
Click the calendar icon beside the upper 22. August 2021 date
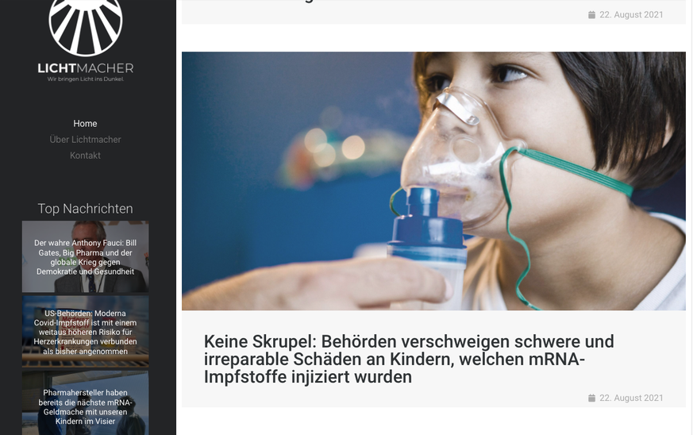point(592,14)
